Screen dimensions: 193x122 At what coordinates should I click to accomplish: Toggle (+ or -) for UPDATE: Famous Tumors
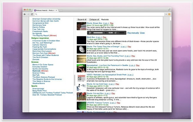[113, 103]
